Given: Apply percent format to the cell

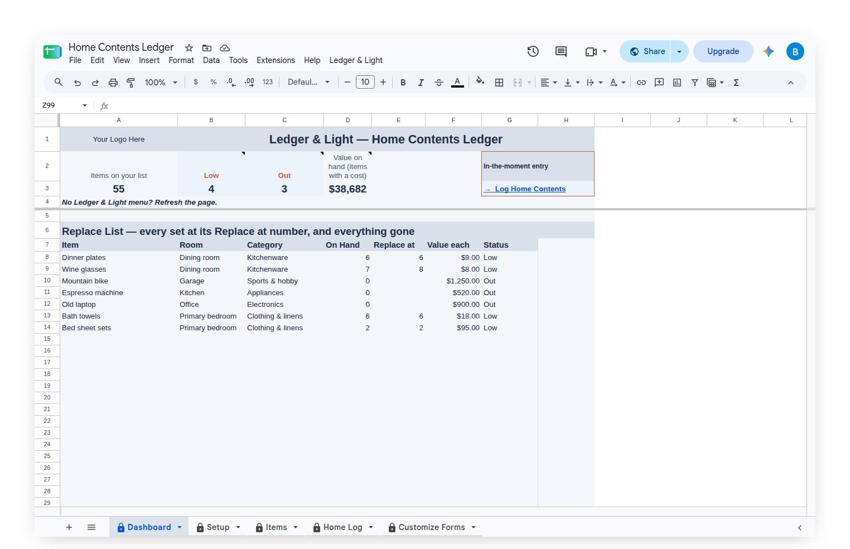Looking at the screenshot, I should [214, 82].
